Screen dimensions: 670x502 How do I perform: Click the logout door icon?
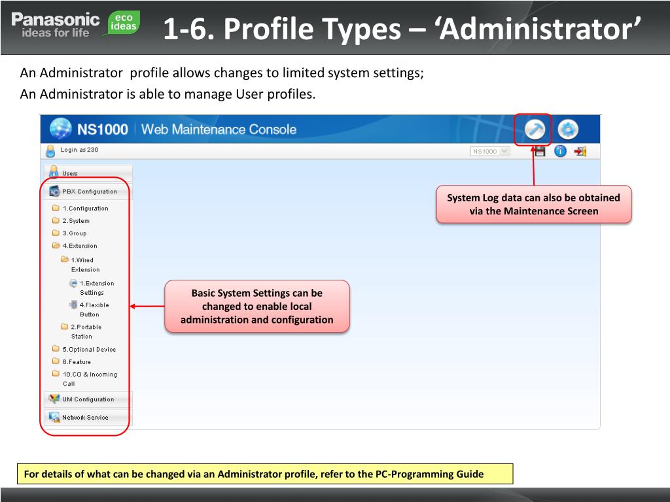pos(580,151)
